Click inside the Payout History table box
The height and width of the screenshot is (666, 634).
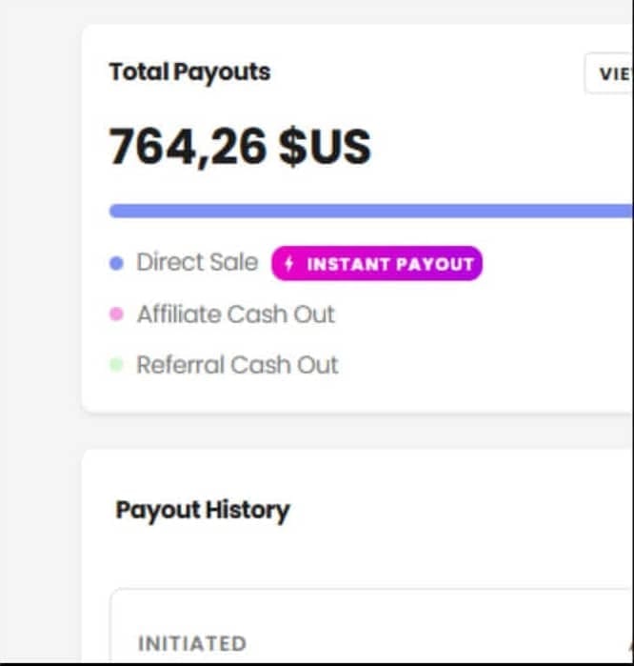tap(371, 625)
